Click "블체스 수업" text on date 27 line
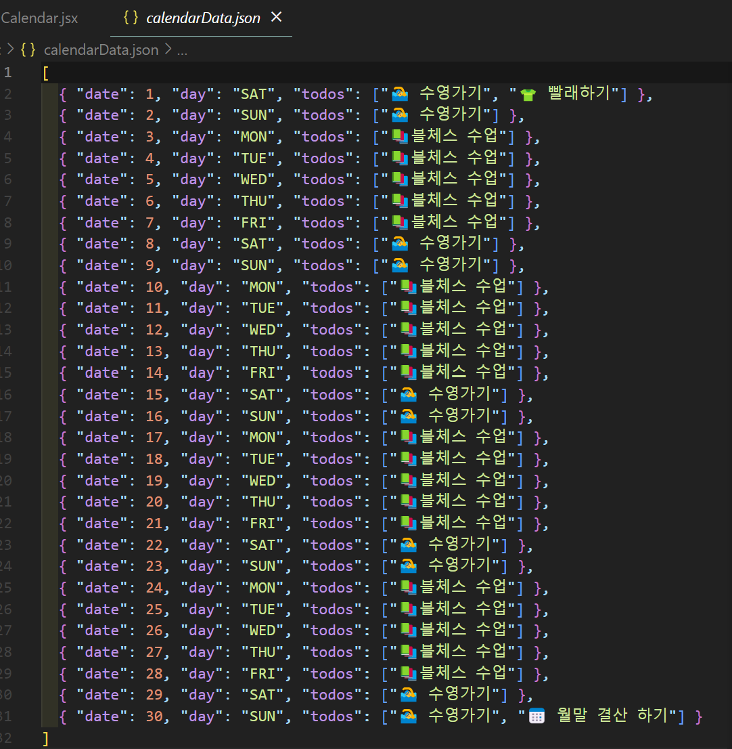The height and width of the screenshot is (749, 732). [x=462, y=651]
